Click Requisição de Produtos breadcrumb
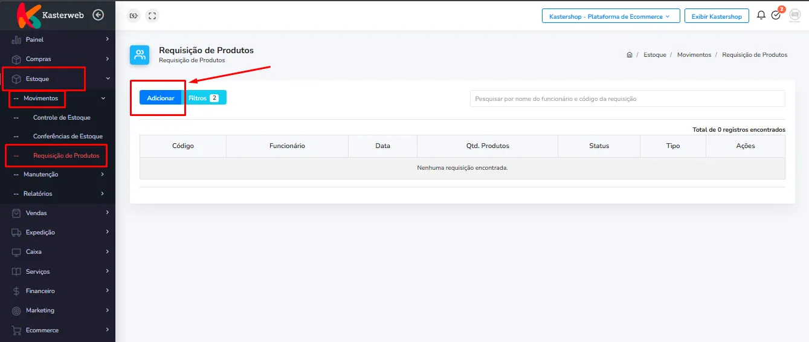The width and height of the screenshot is (809, 342). [x=755, y=54]
